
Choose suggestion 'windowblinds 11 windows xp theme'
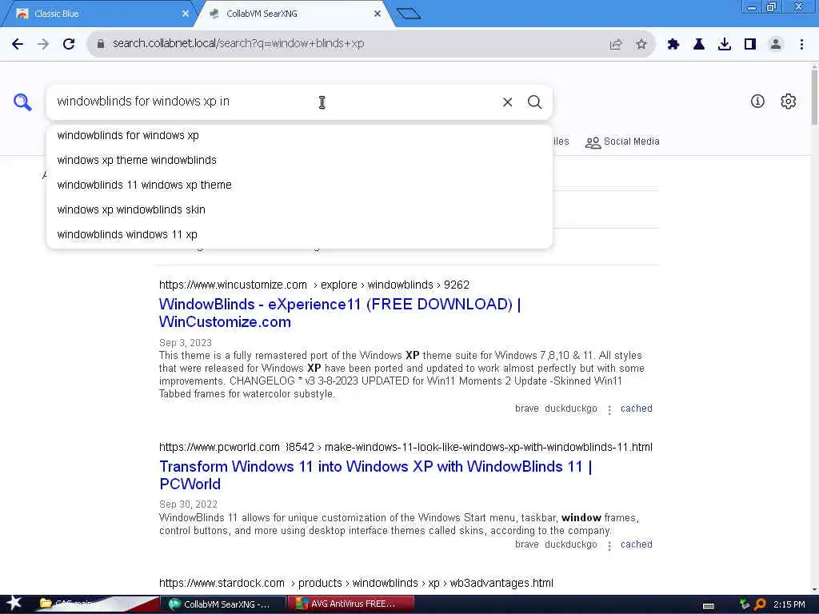click(299, 185)
